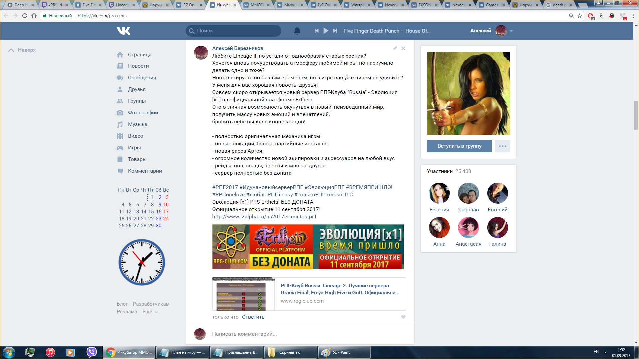Image resolution: width=639 pixels, height=359 pixels.
Task: Open the link preview thumbnail image
Action: pyautogui.click(x=243, y=294)
